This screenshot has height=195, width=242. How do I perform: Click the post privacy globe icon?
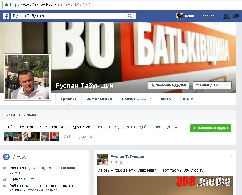click(121, 162)
